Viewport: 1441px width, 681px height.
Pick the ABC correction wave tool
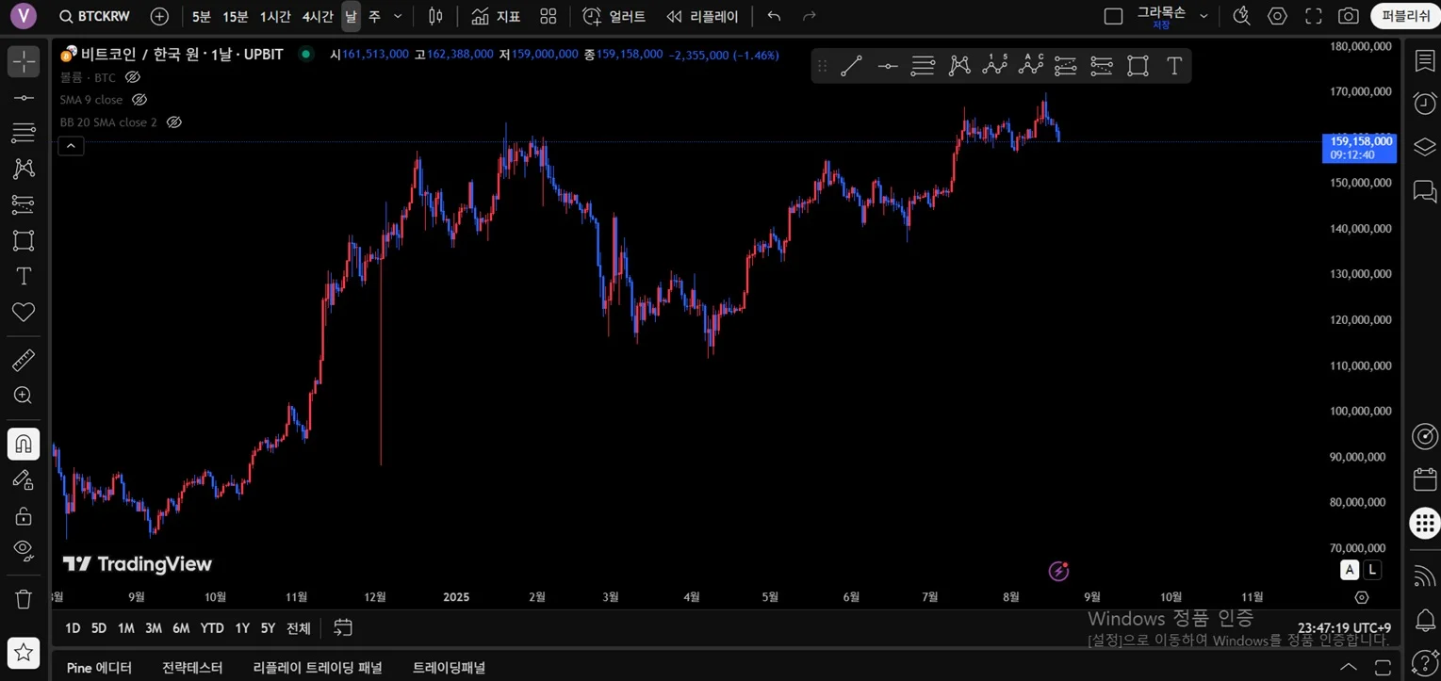pyautogui.click(x=1031, y=66)
